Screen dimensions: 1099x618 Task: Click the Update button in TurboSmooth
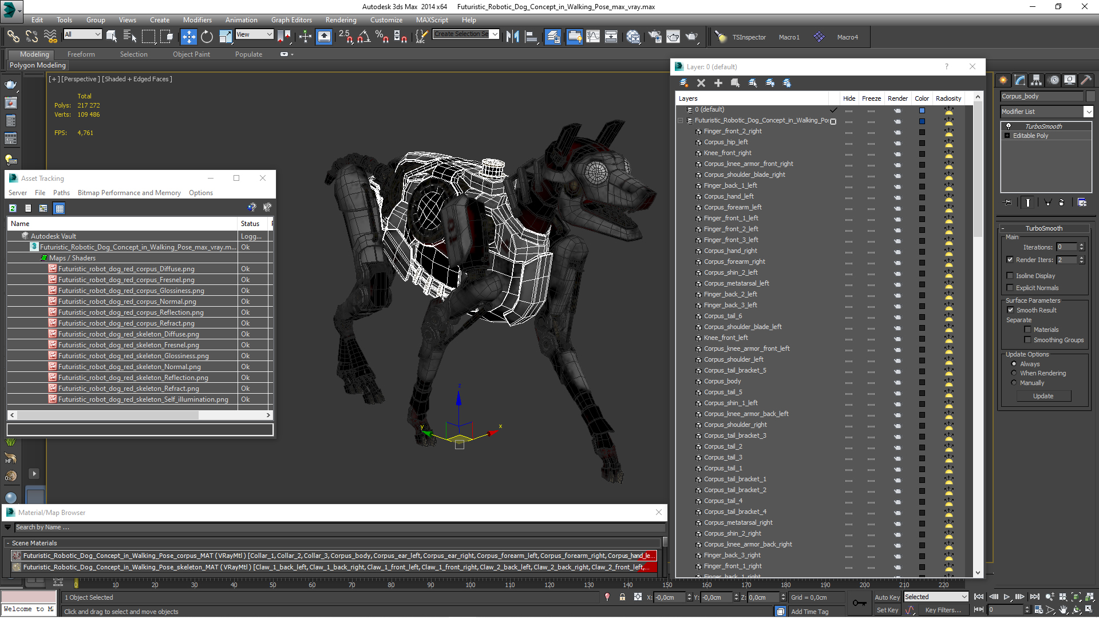tap(1043, 396)
